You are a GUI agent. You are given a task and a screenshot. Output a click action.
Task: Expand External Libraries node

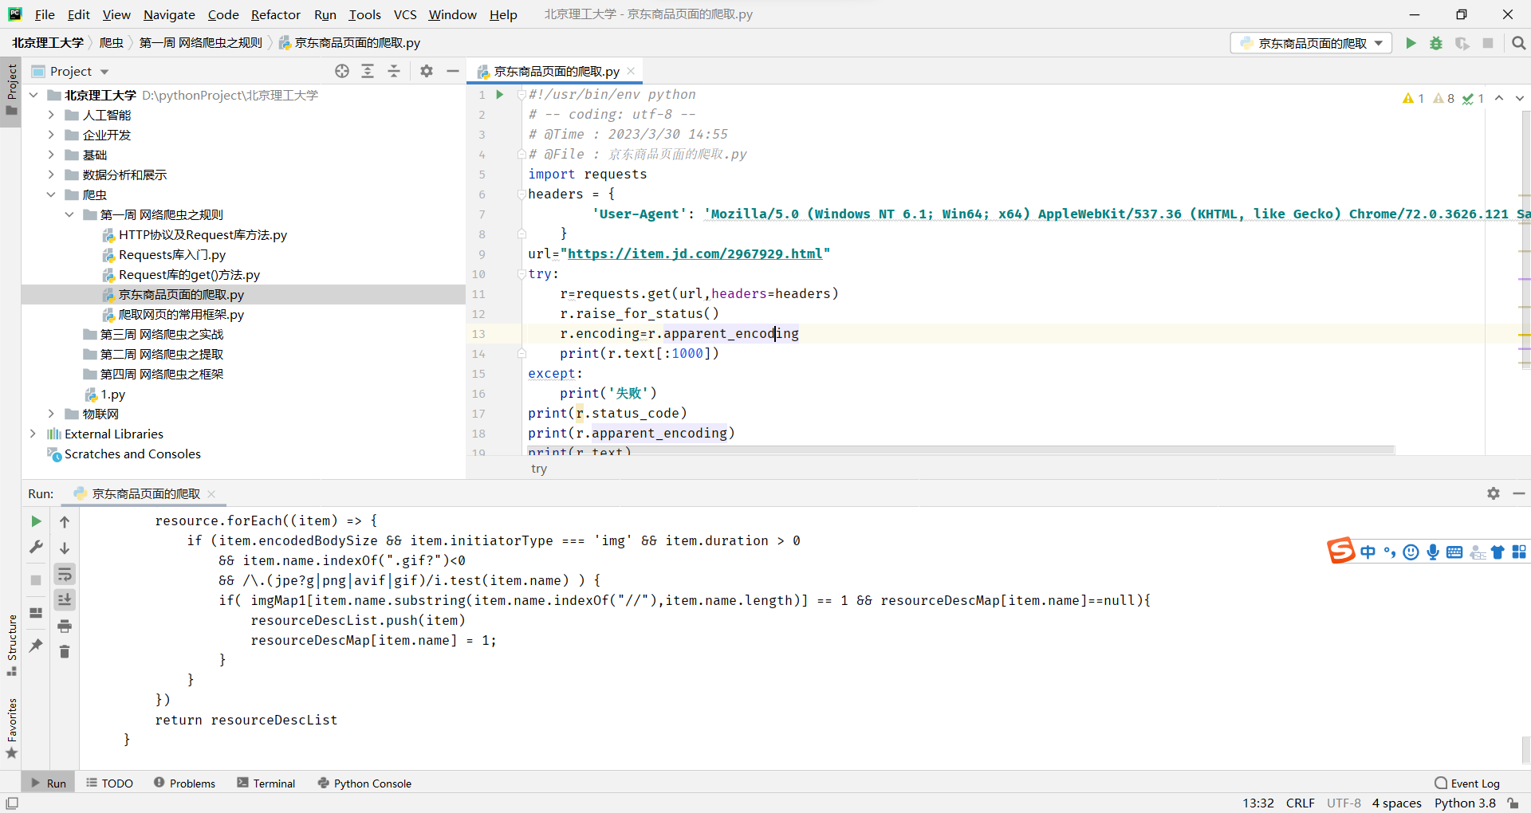[33, 434]
